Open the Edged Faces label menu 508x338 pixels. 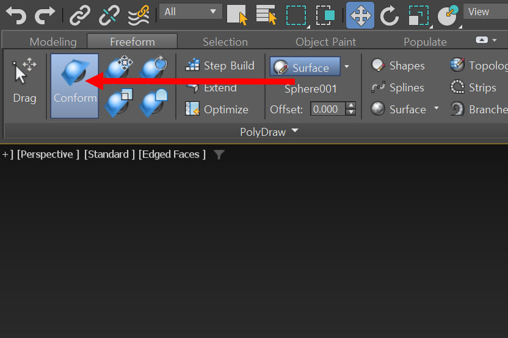click(x=172, y=155)
